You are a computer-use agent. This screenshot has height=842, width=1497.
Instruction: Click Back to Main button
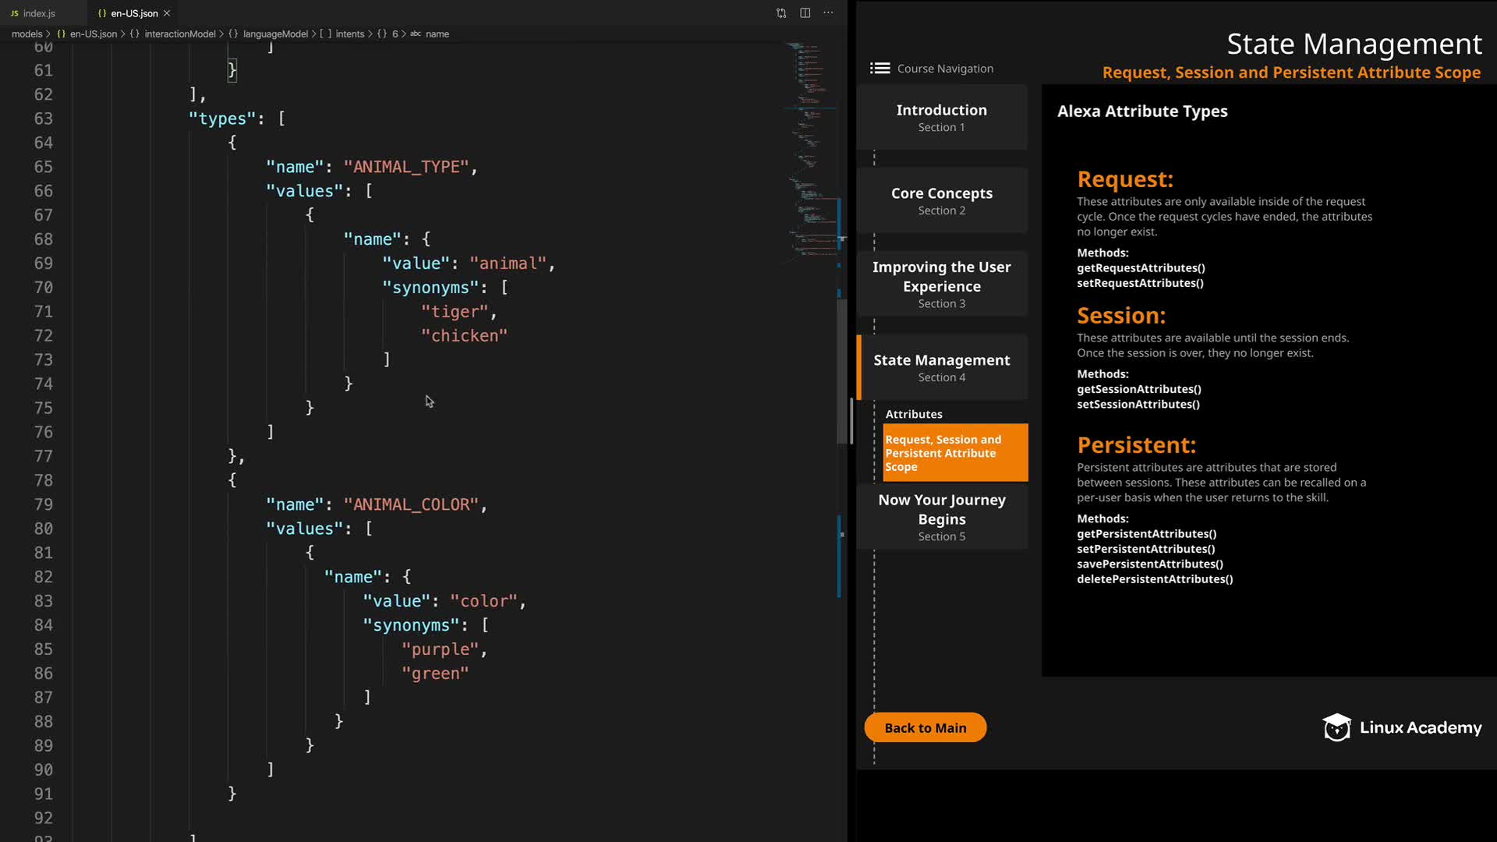(925, 727)
